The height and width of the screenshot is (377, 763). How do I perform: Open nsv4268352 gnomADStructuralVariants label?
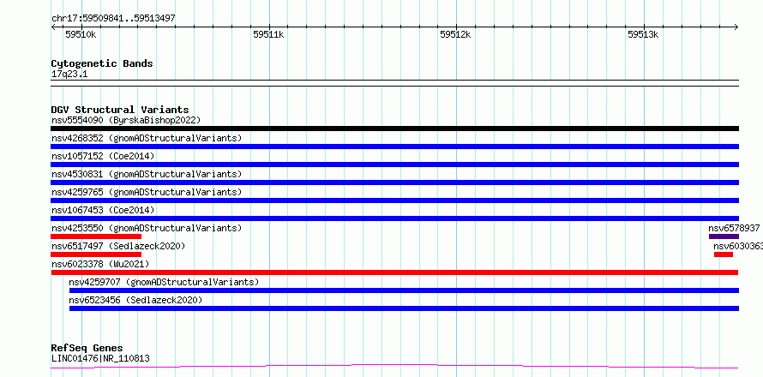(147, 138)
